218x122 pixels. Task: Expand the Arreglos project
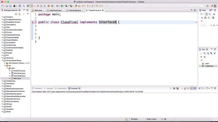[2, 17]
